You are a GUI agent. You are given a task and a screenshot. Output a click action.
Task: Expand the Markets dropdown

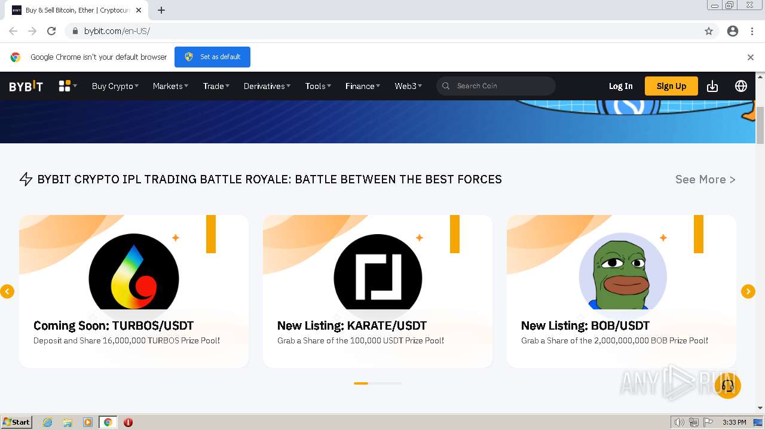coord(170,86)
